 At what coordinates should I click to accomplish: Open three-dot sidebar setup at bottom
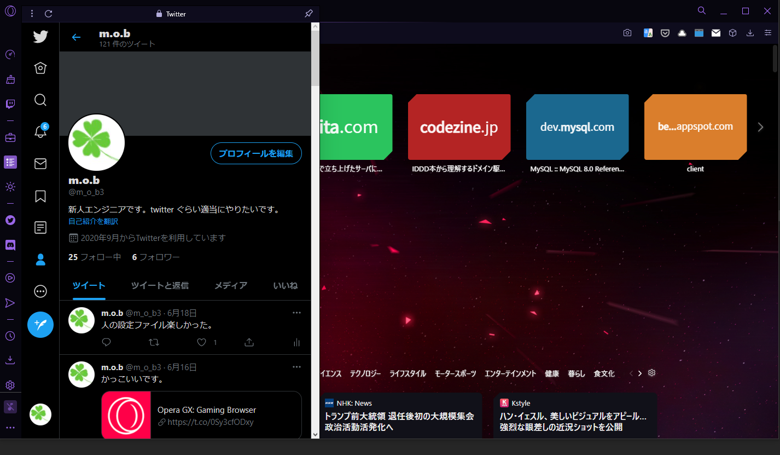pyautogui.click(x=10, y=428)
